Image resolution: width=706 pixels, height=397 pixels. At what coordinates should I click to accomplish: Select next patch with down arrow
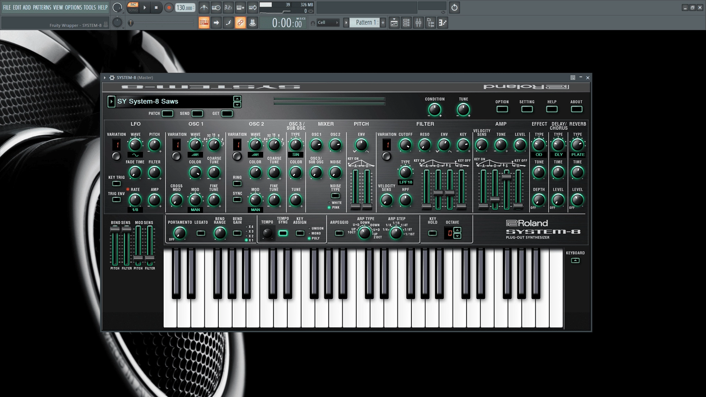tap(237, 105)
